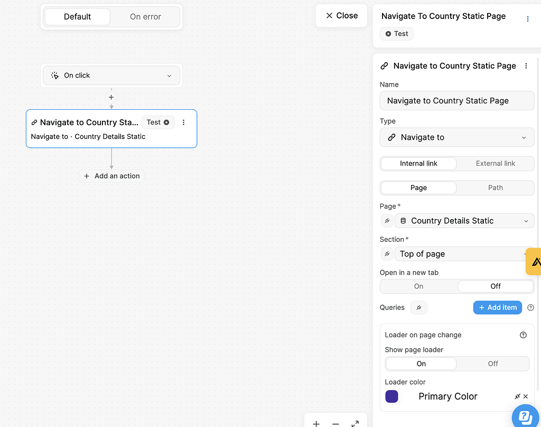Turn On 'Open in a new tab'
Image resolution: width=541 pixels, height=427 pixels.
[418, 286]
